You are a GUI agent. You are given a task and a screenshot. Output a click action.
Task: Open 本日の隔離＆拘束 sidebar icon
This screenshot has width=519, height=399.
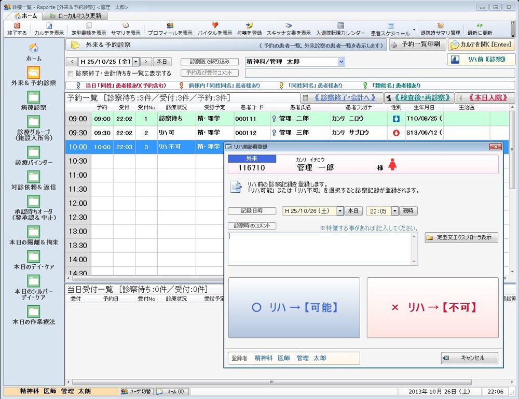[x=33, y=232]
